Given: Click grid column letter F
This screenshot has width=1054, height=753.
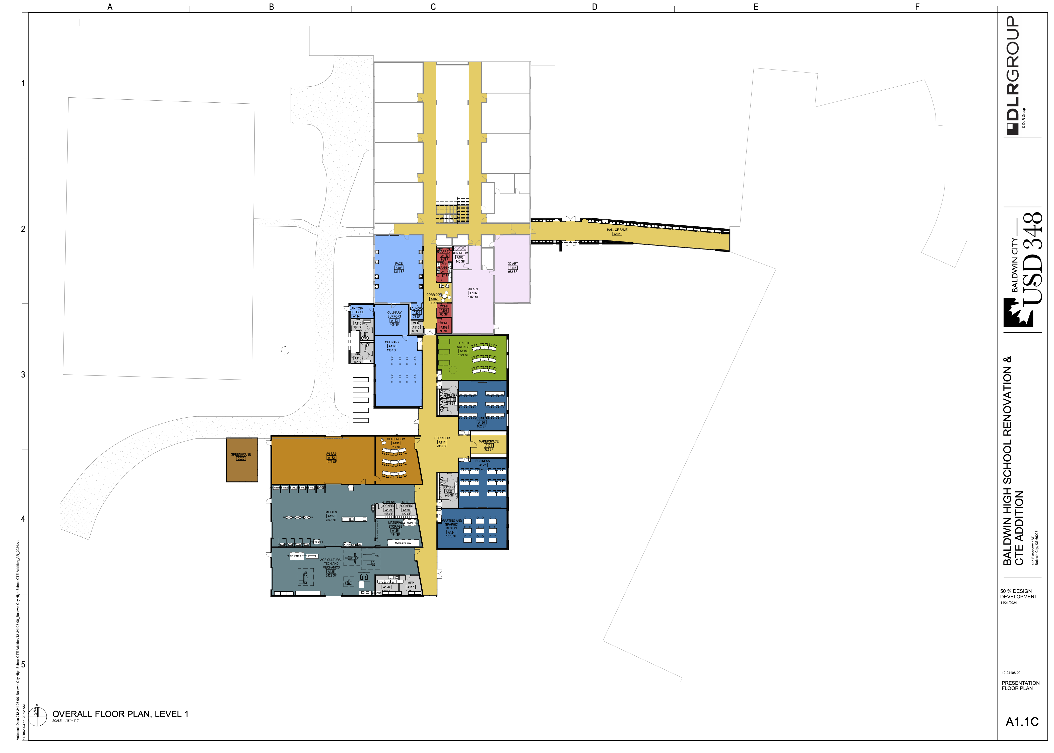Looking at the screenshot, I should 917,7.
